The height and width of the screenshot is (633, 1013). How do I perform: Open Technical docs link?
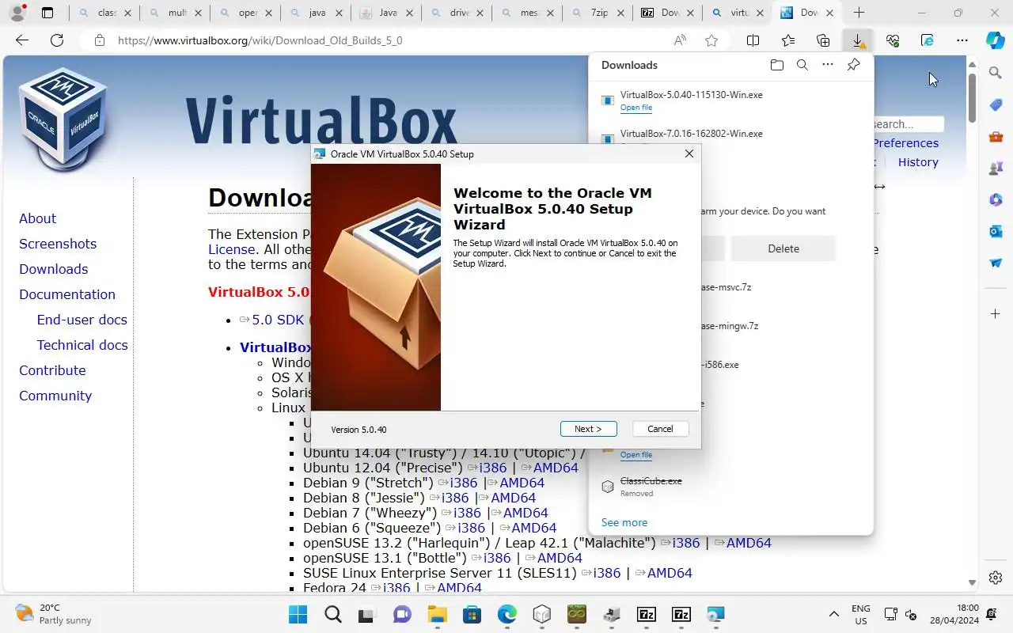tap(82, 345)
